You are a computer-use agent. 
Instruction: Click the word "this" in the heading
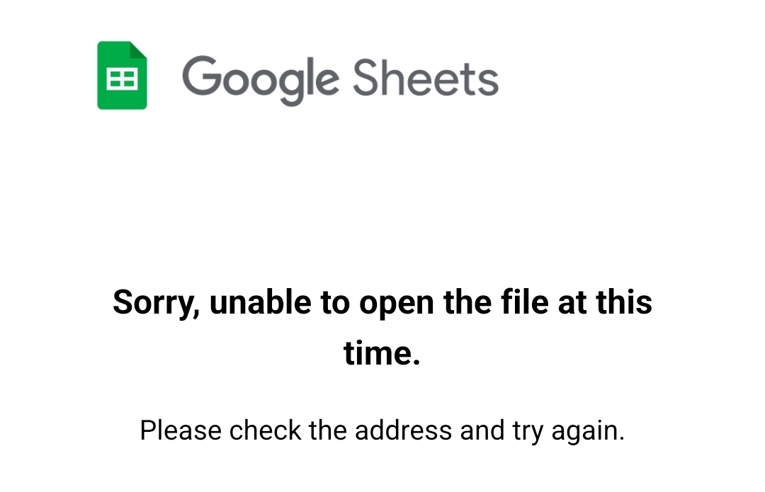coord(623,302)
